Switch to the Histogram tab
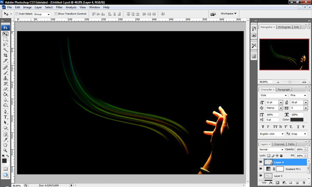 click(284, 27)
